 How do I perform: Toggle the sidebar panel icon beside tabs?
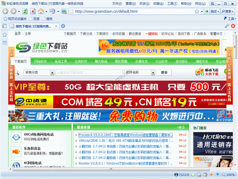(x=4, y=26)
